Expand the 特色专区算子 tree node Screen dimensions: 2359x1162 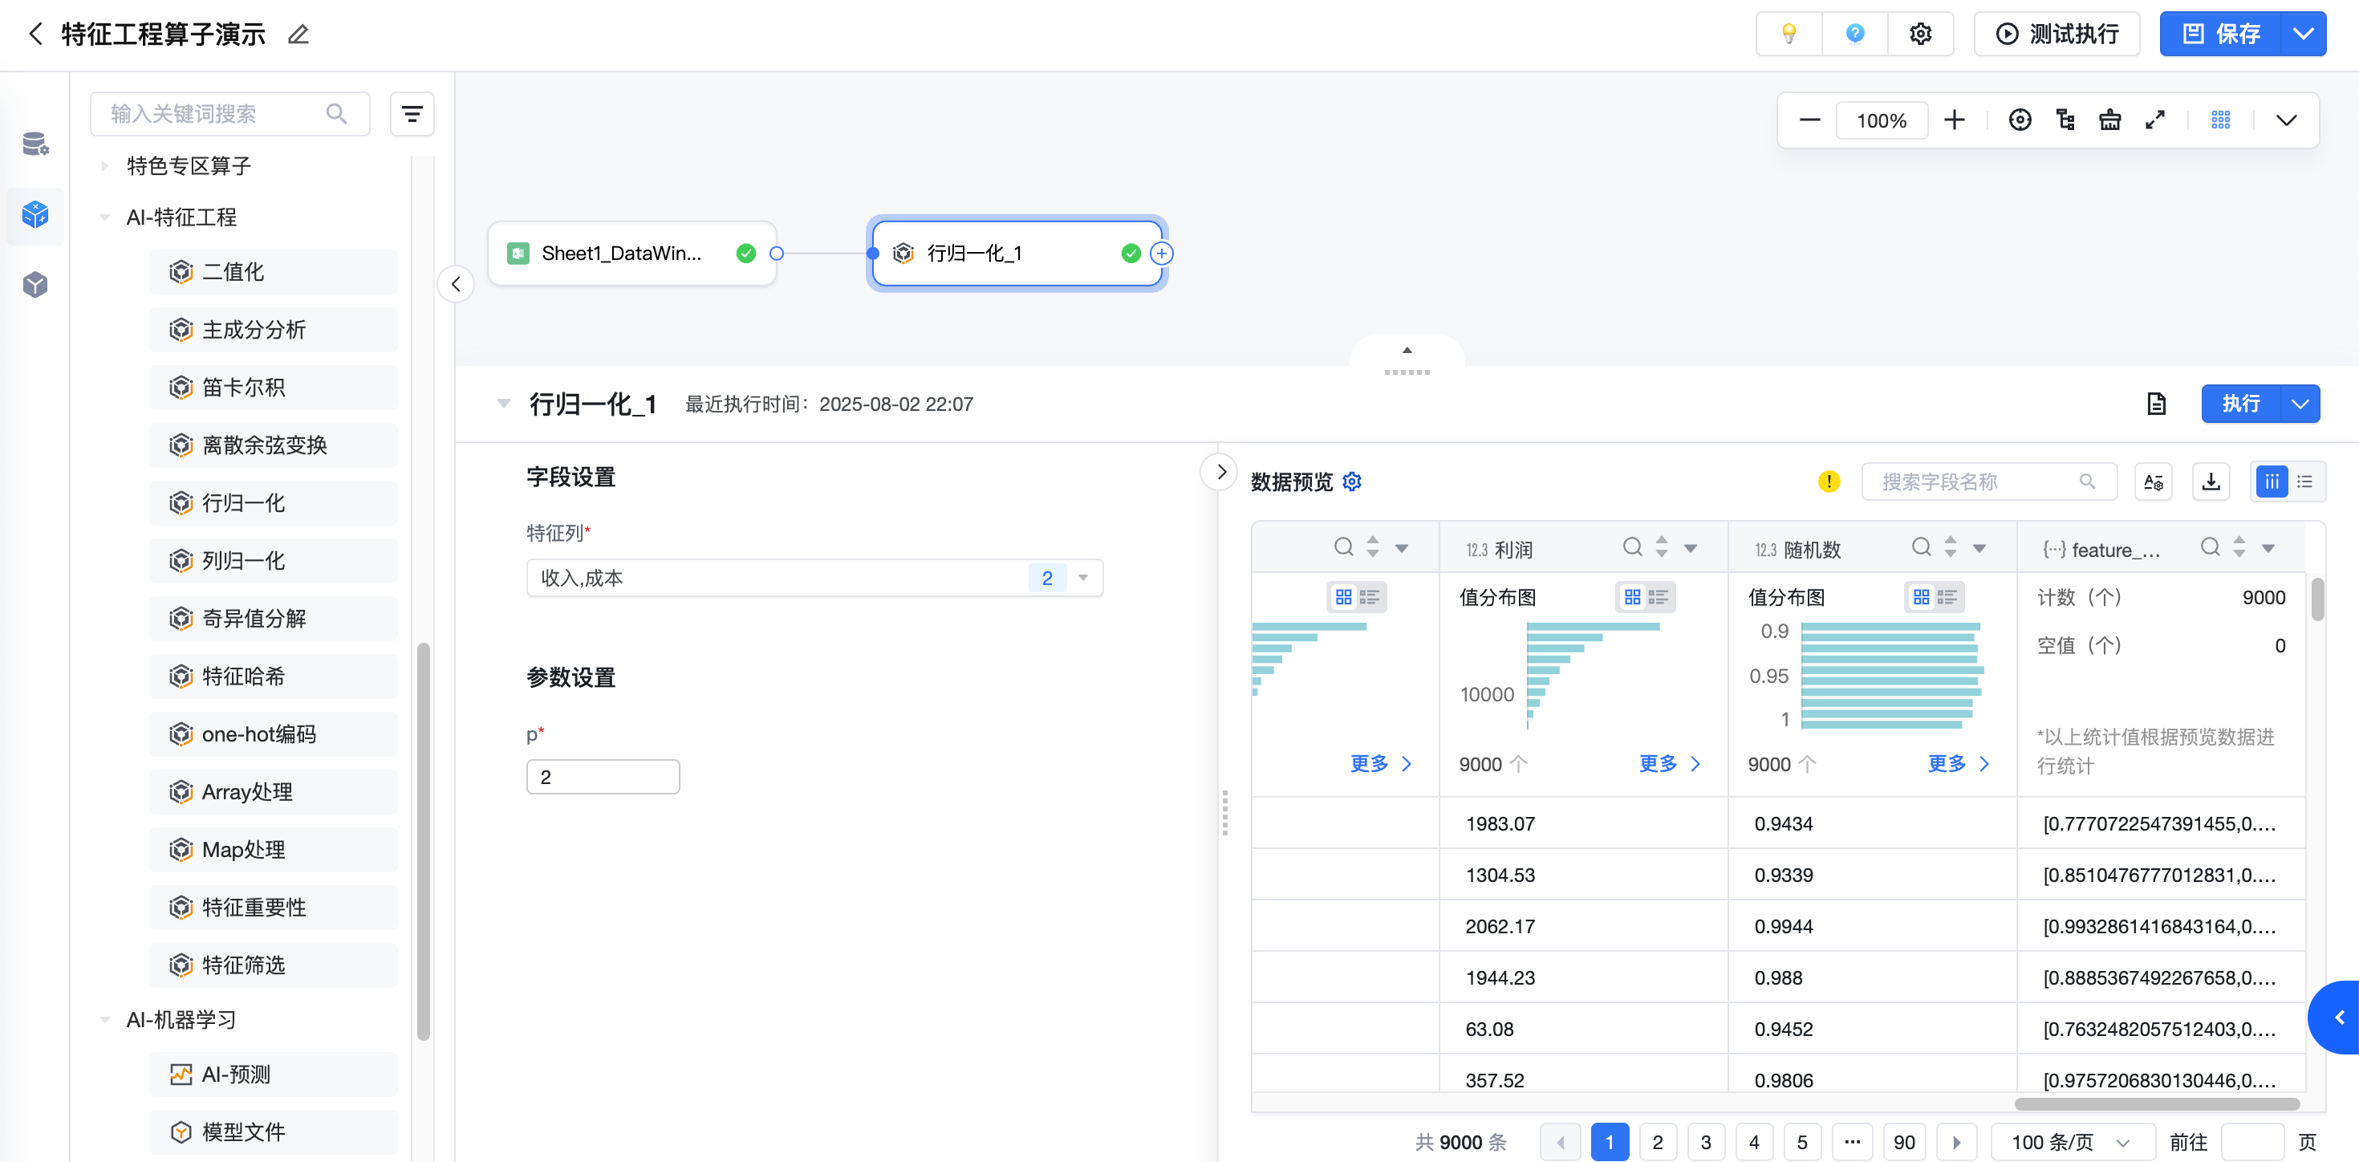(x=104, y=166)
